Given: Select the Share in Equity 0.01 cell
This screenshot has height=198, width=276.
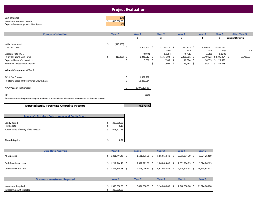Looking at the screenshot, I should (119, 140).
